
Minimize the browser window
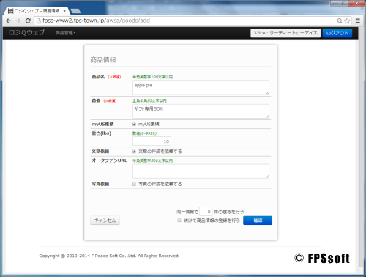335,4
